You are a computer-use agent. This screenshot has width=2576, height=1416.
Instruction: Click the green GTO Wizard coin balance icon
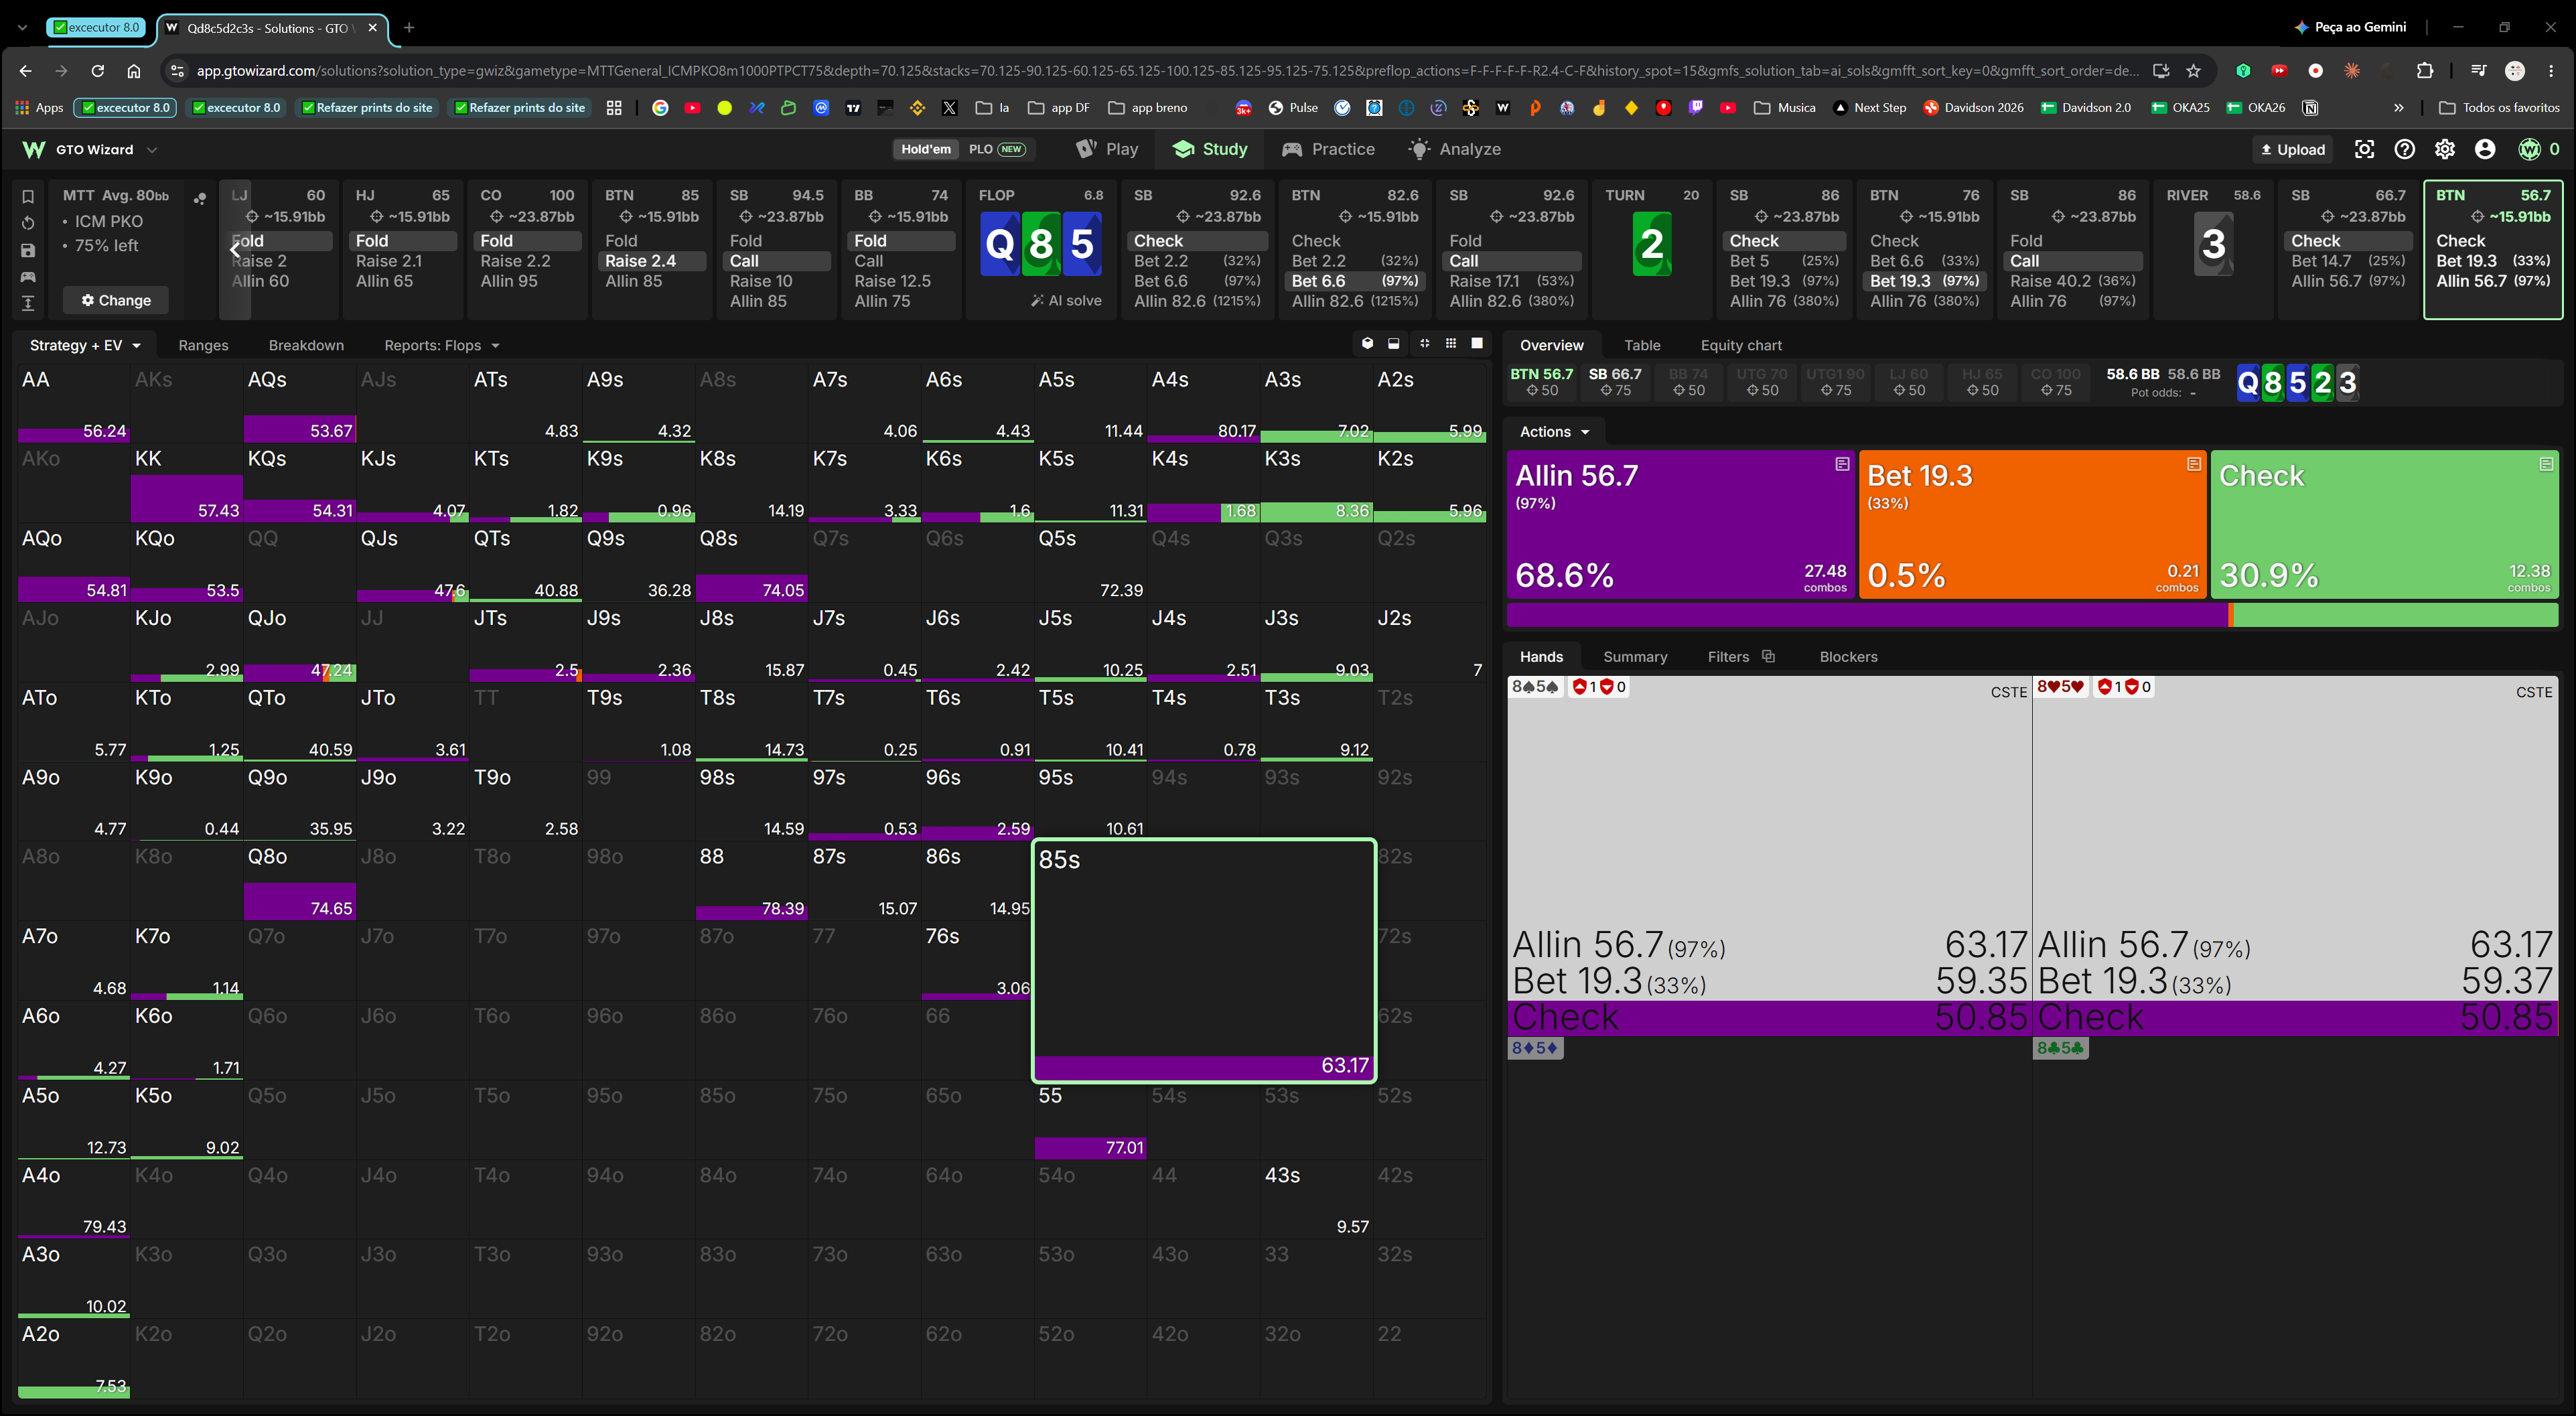(2529, 149)
